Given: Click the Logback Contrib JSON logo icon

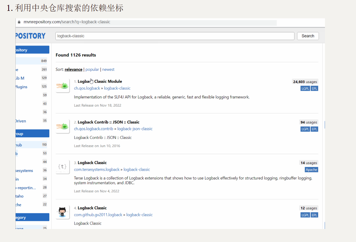Looking at the screenshot, I should pyautogui.click(x=62, y=126).
